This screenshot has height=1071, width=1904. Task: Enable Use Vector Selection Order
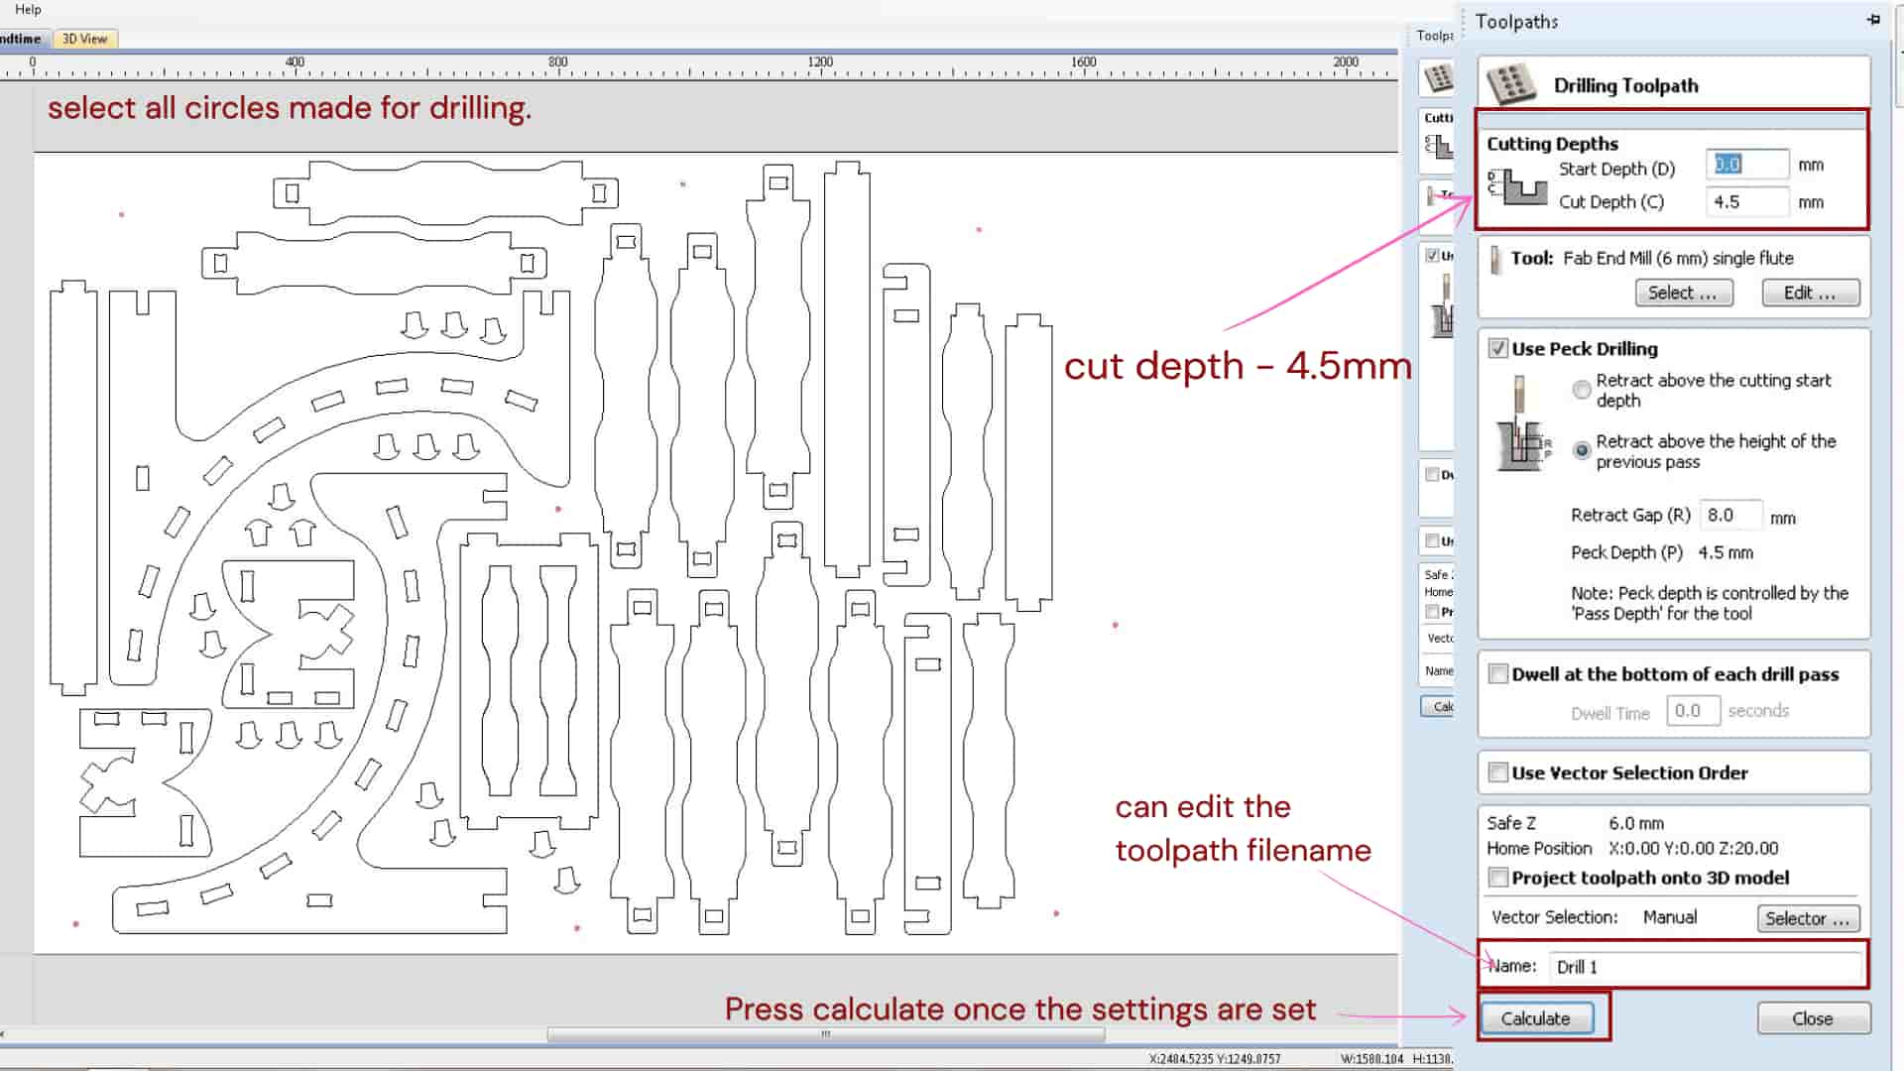1498,773
